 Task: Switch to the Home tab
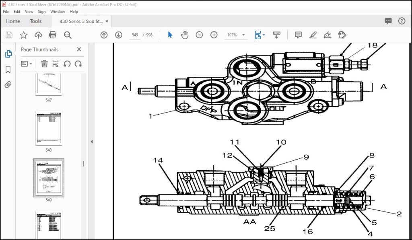click(x=12, y=21)
